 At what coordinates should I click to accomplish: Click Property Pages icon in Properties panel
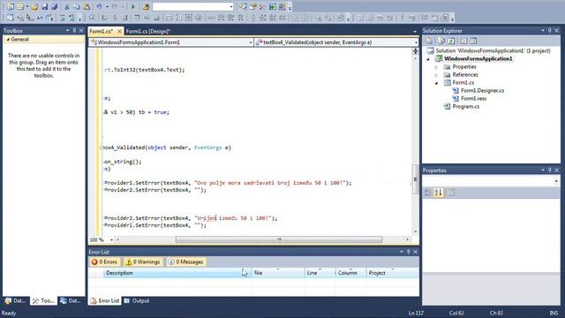pyautogui.click(x=451, y=193)
